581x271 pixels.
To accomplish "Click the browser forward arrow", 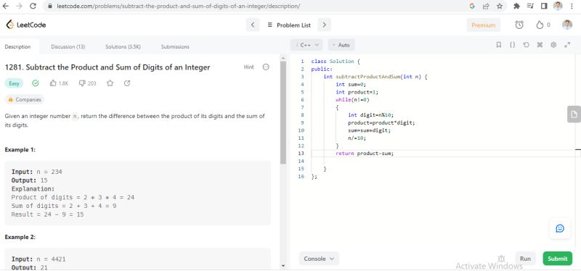I will tap(19, 6).
